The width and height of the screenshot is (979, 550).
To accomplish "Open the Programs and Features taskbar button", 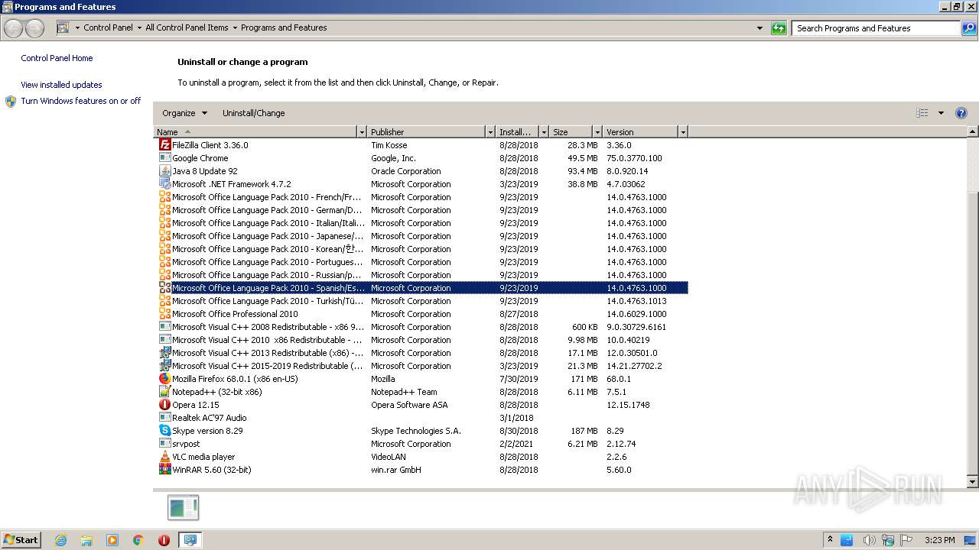I will click(190, 540).
